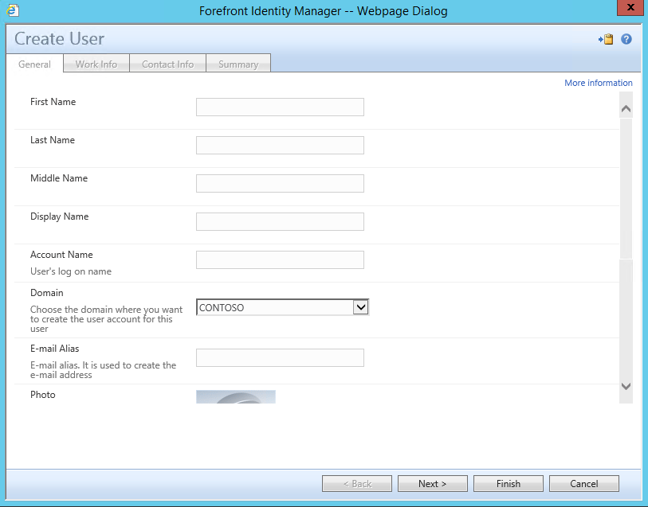Click the First Name input field
648x507 pixels.
(280, 107)
